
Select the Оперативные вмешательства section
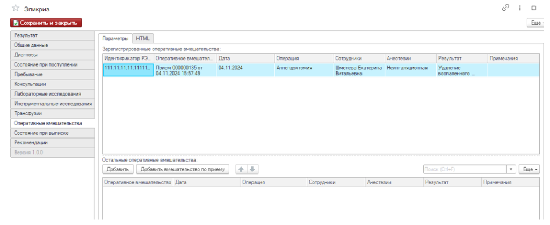click(53, 124)
